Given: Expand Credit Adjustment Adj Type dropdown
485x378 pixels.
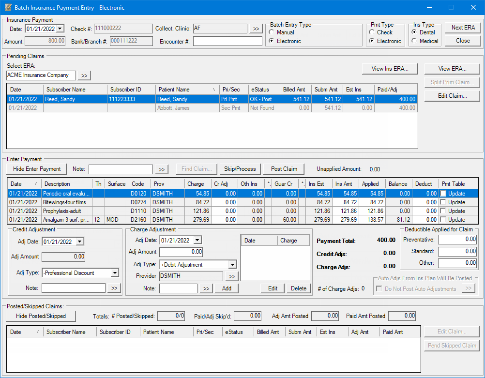Looking at the screenshot, I should (115, 273).
